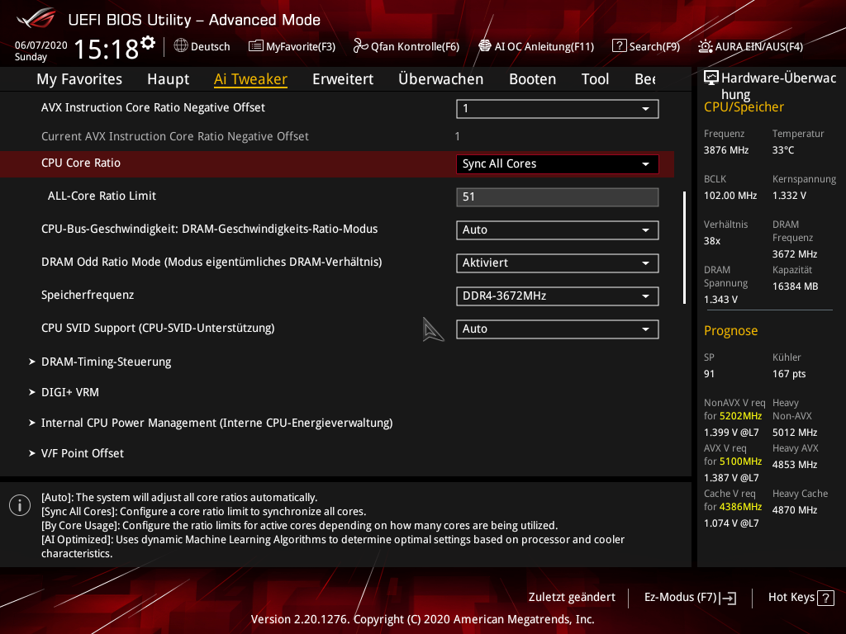Select Current AVX Instruction Core Ratio label
Screen dimensions: 846x634
(175, 136)
